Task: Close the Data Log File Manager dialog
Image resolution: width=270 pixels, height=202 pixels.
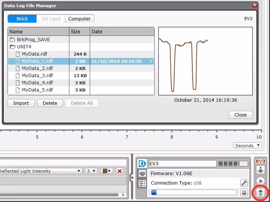Action: (x=241, y=115)
